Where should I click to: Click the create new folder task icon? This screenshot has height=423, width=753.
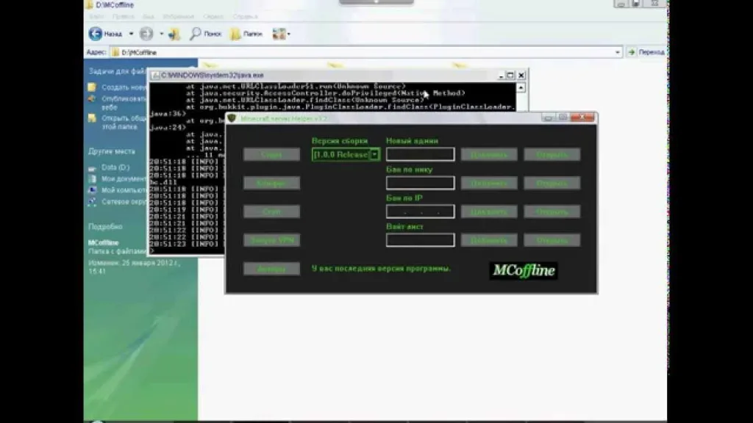[92, 87]
